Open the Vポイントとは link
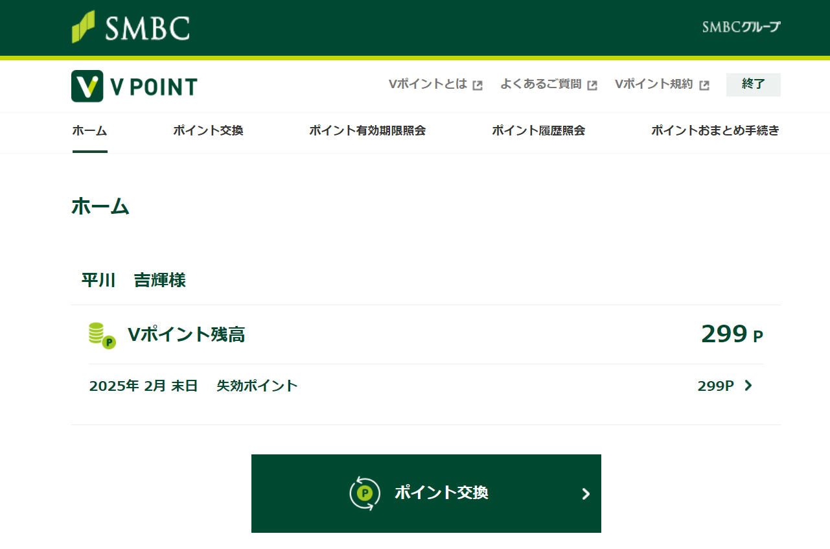 [x=428, y=84]
